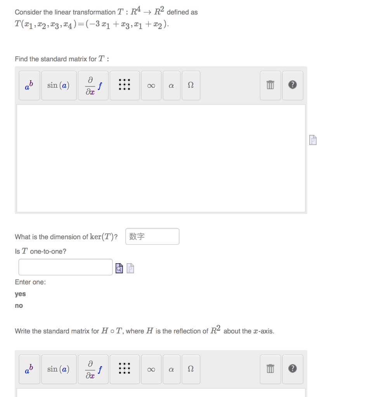Insert a partial derivative with ∂/∂x f icon
369x397 pixels.
coord(93,85)
